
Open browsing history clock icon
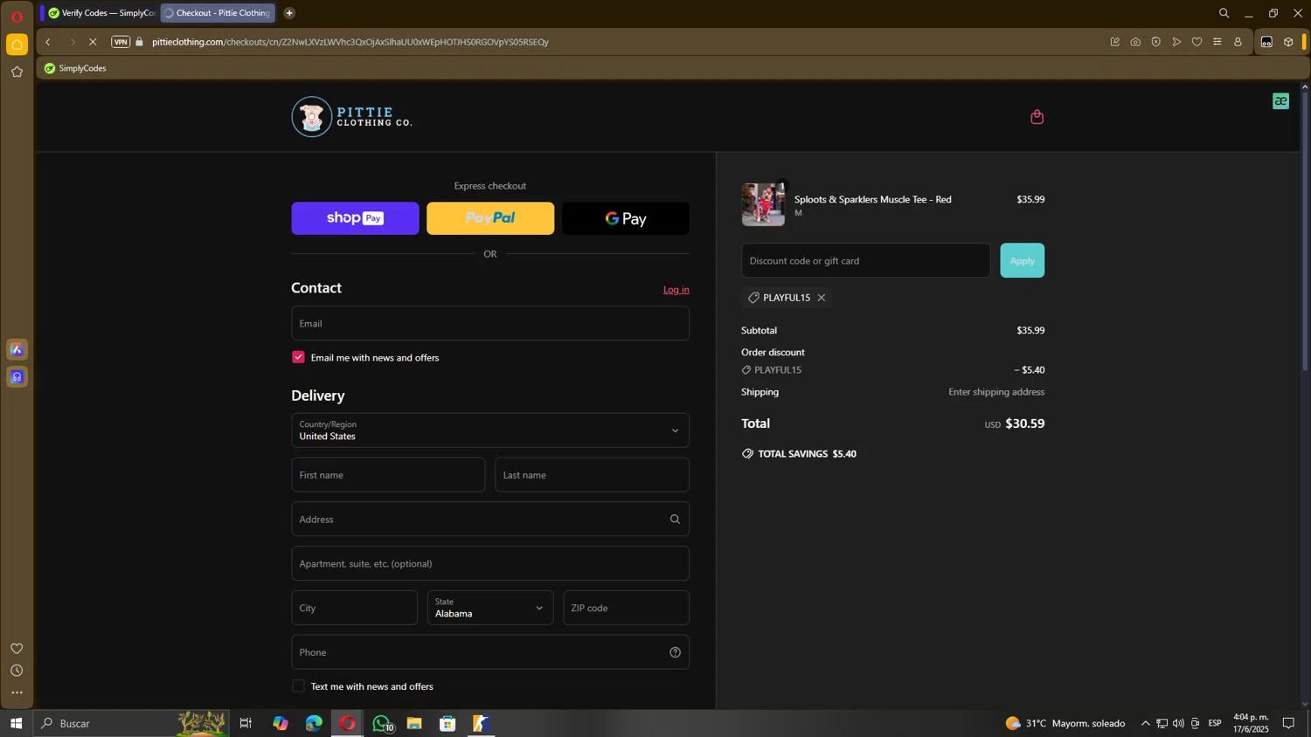[x=17, y=671]
